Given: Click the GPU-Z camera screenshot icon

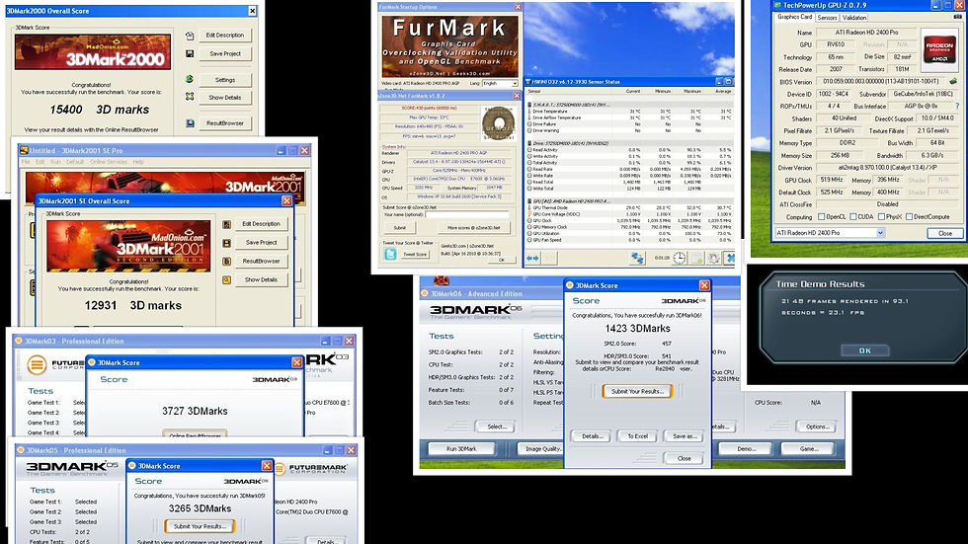Looking at the screenshot, I should [x=957, y=17].
